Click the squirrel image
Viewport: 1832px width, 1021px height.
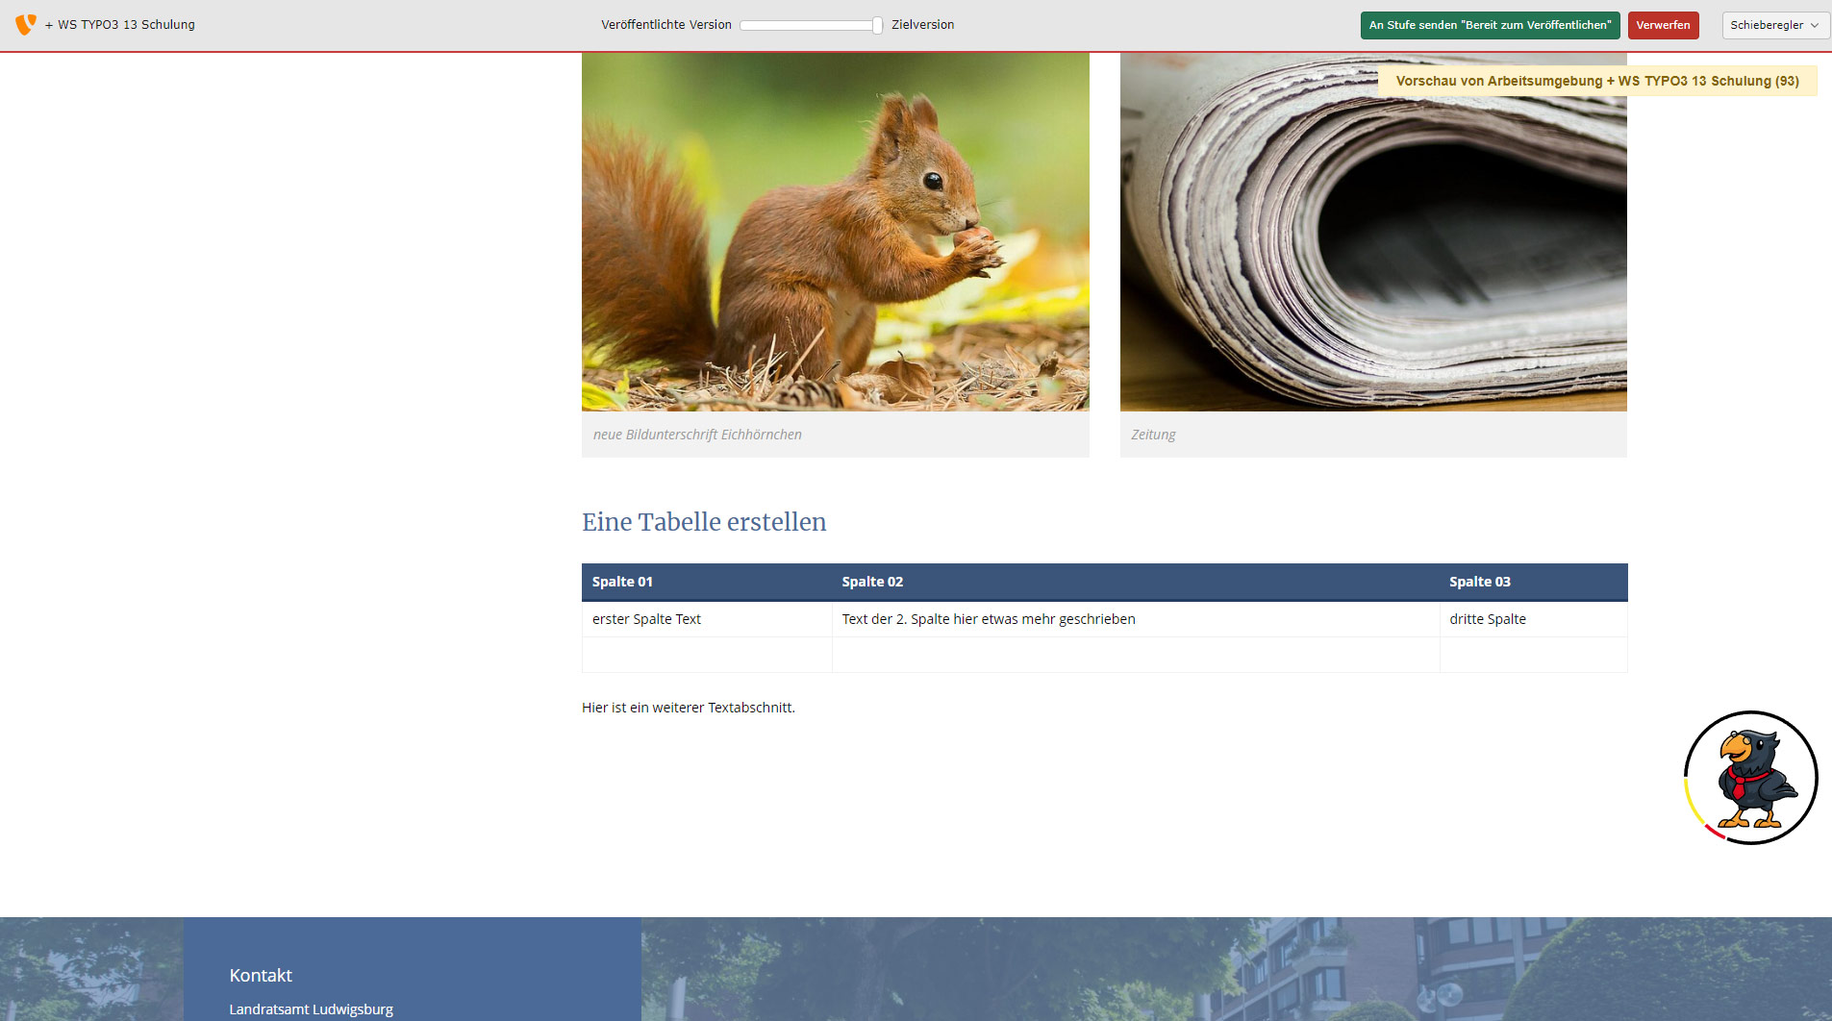835,232
